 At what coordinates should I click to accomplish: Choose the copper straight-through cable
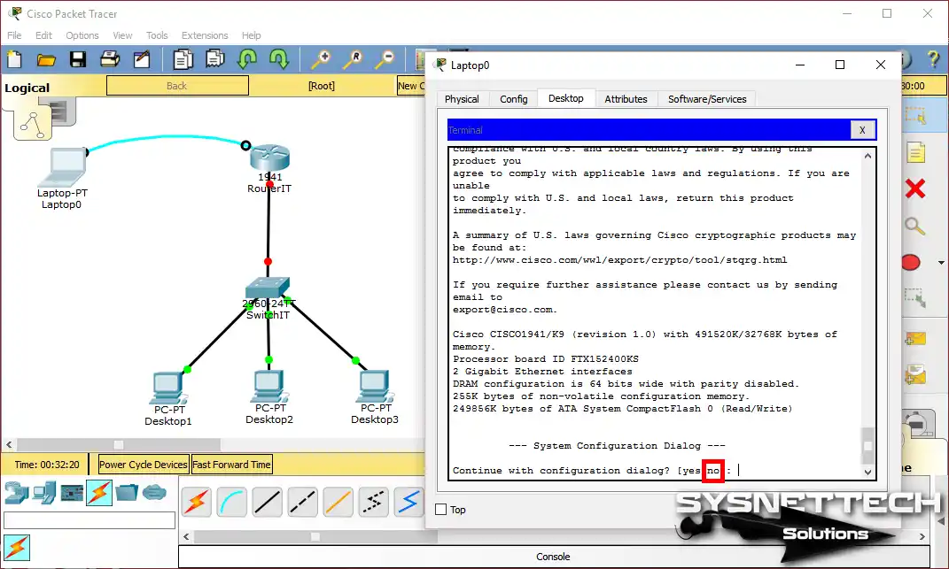[x=267, y=502]
